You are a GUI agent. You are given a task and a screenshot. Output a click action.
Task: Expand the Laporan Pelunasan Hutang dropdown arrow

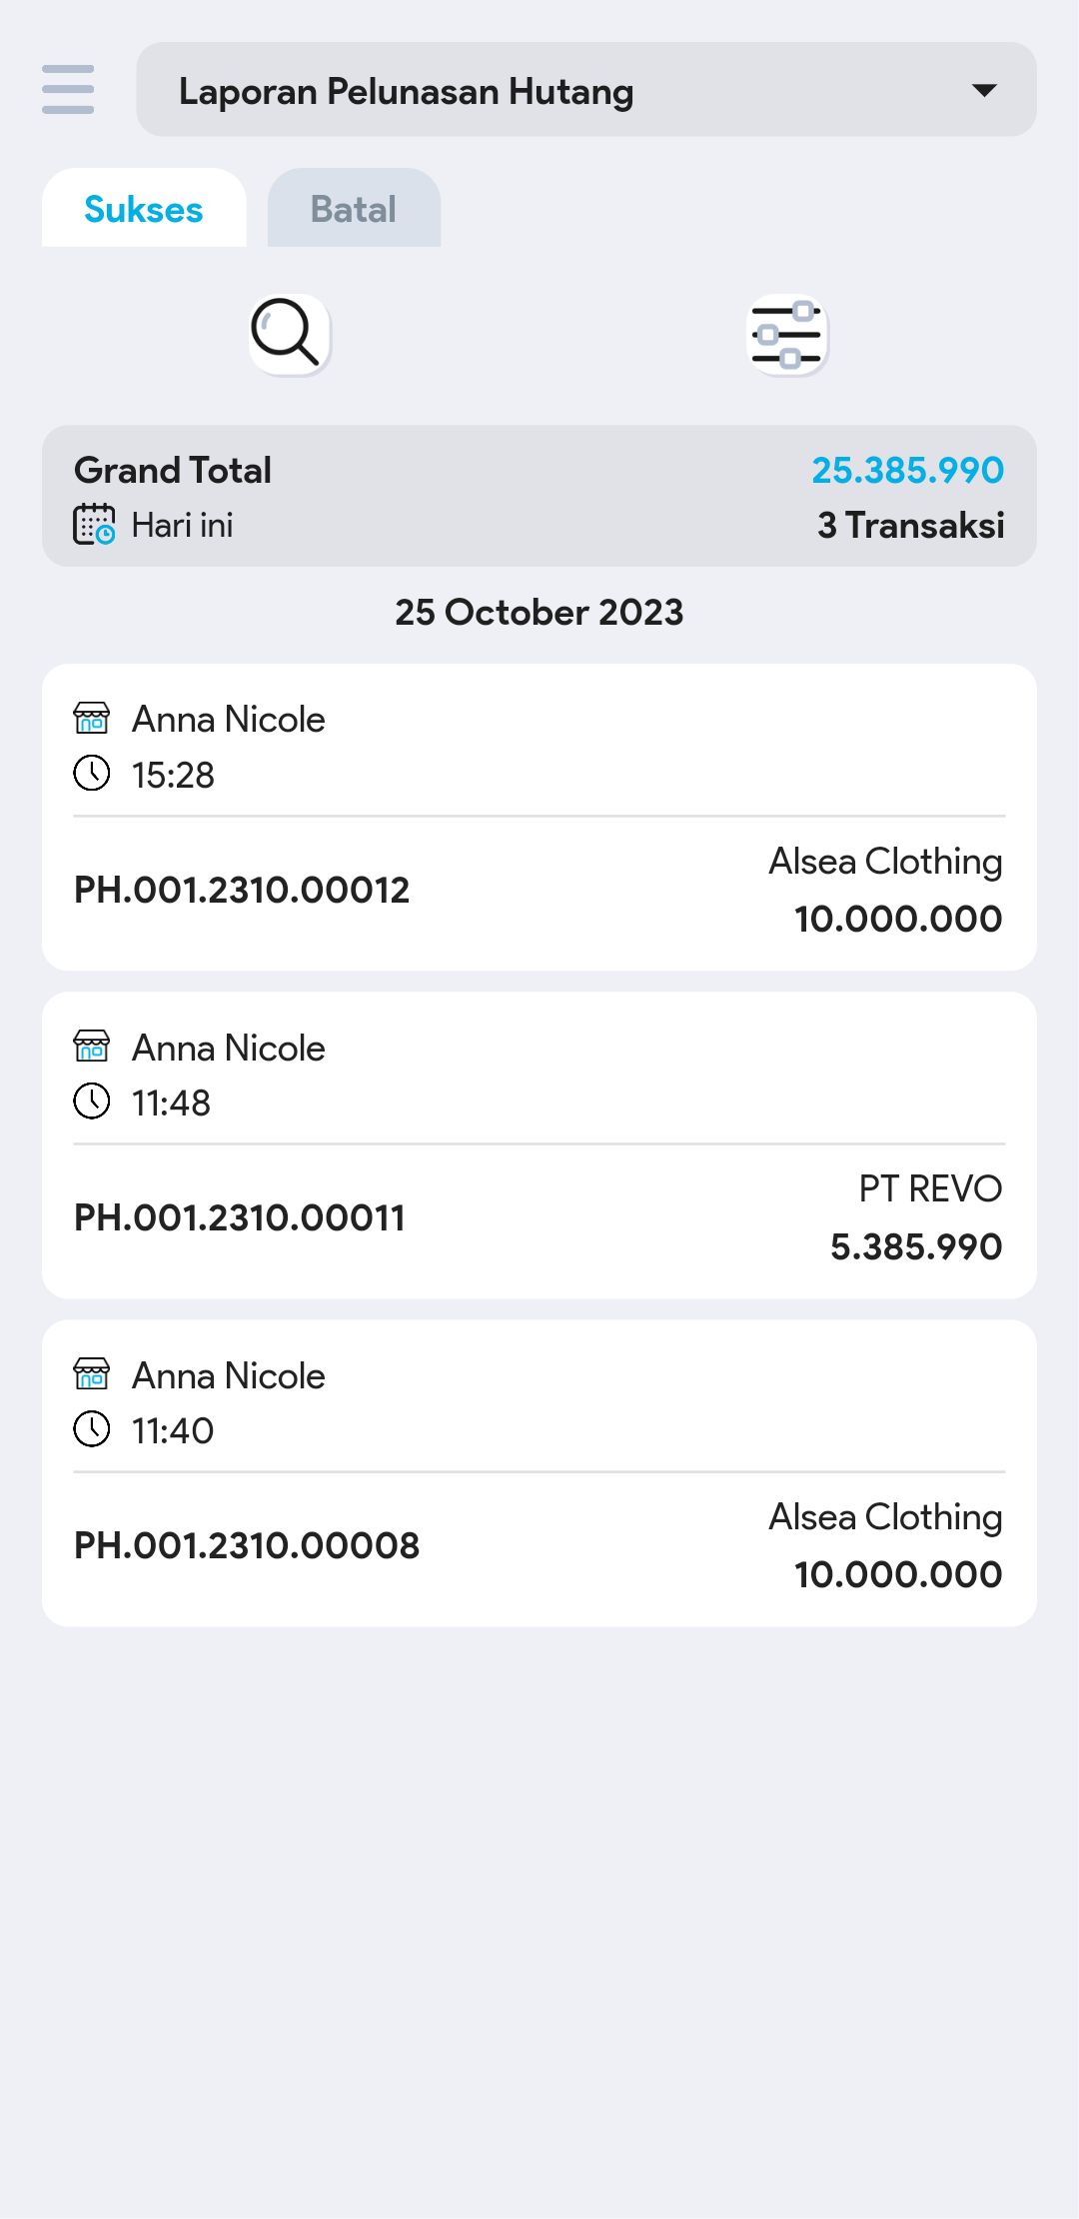pos(984,91)
